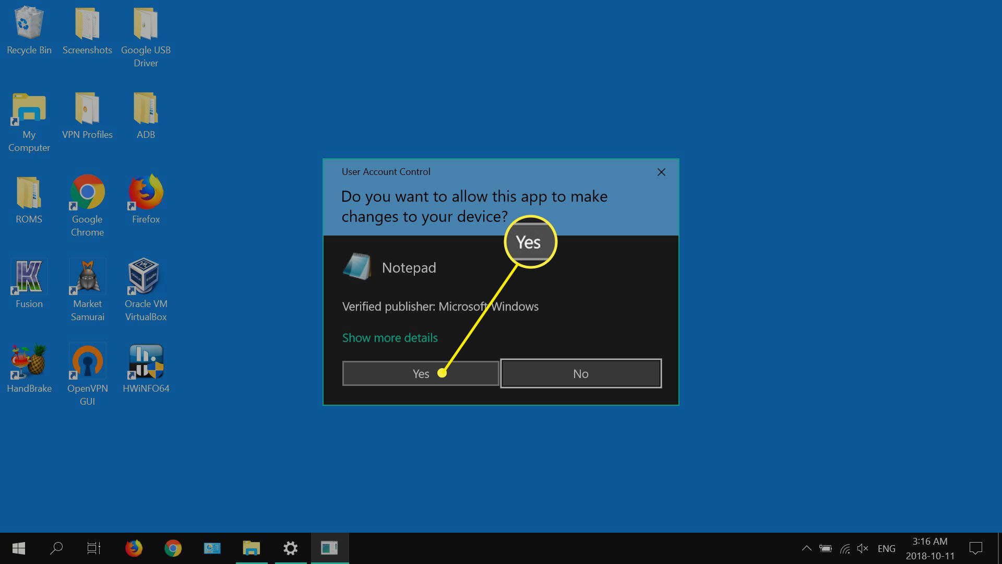Close the User Account Control dialog
This screenshot has width=1002, height=564.
click(x=661, y=172)
